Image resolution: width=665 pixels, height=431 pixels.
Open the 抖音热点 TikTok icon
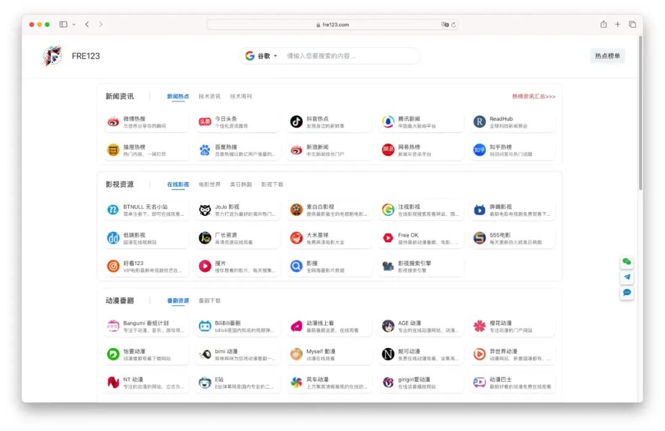(296, 122)
